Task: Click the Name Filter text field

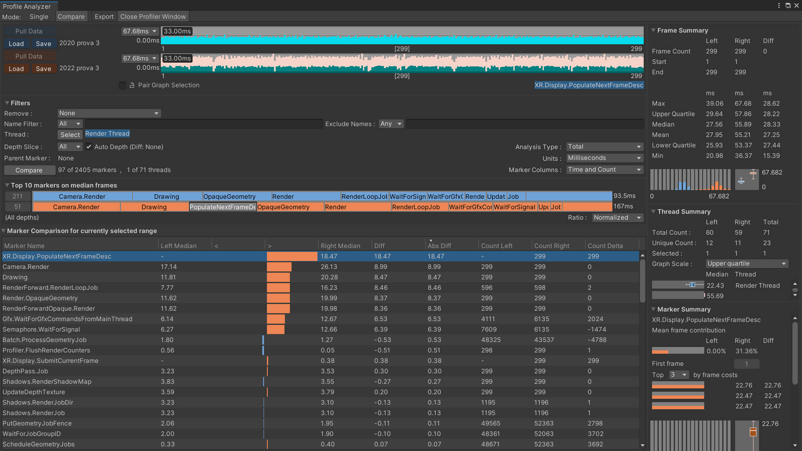Action: click(204, 124)
